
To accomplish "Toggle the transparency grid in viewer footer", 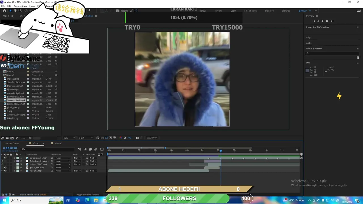I will point(102,138).
